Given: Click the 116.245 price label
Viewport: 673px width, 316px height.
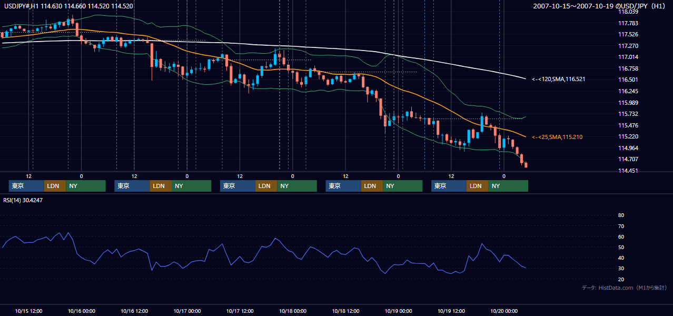Looking at the screenshot, I should (x=628, y=91).
